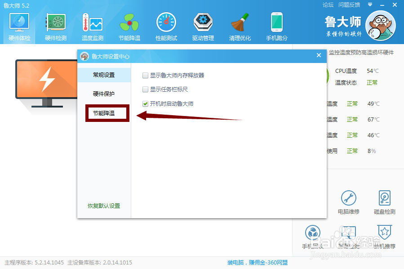Select the 硬件保护 settings tab
This screenshot has width=404, height=269.
click(104, 94)
